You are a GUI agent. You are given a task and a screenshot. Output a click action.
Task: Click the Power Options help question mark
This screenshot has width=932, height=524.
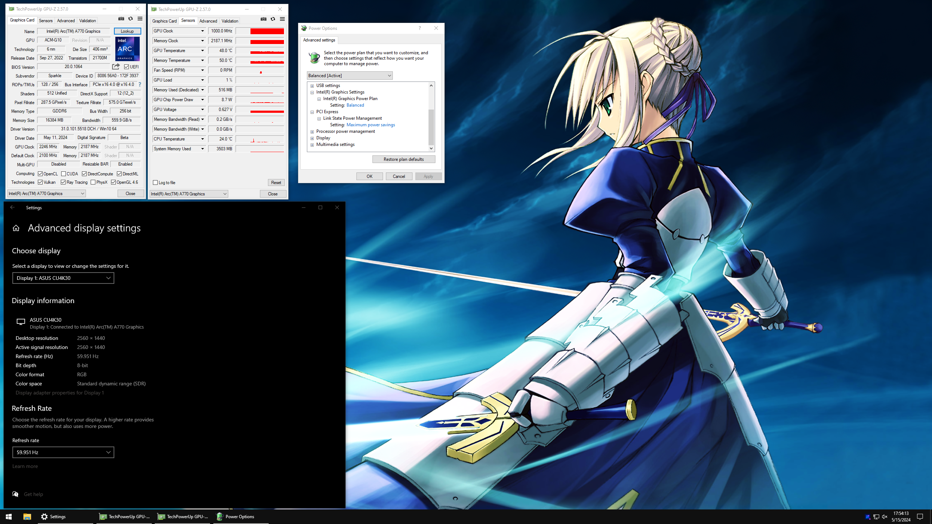click(419, 28)
